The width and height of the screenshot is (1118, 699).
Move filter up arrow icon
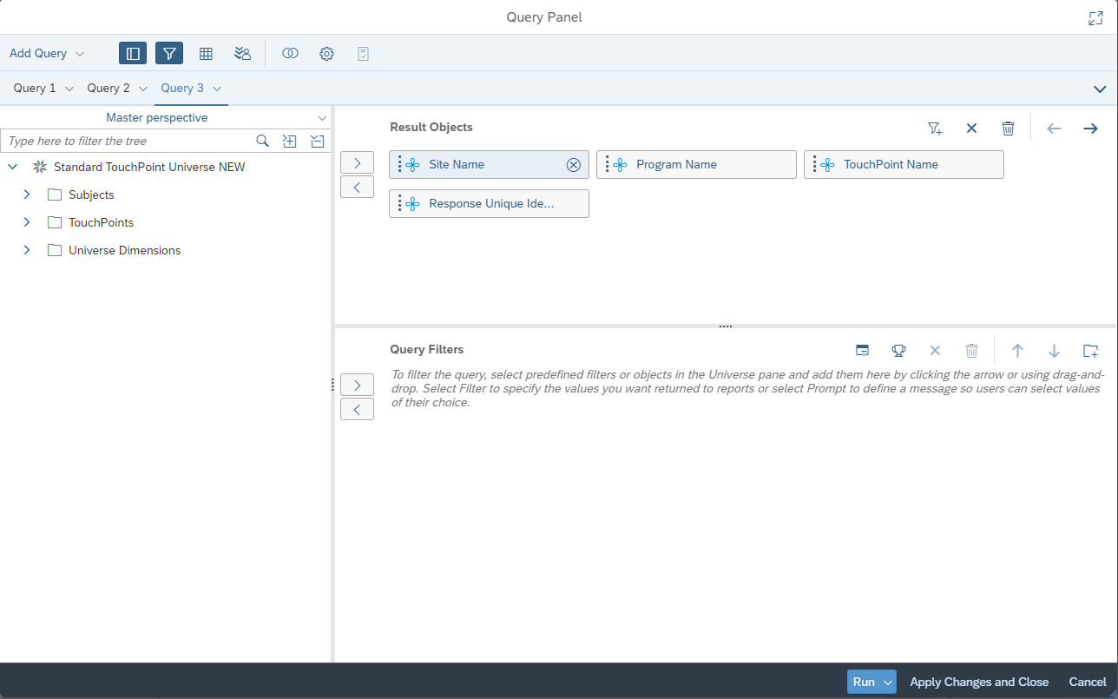click(1017, 351)
